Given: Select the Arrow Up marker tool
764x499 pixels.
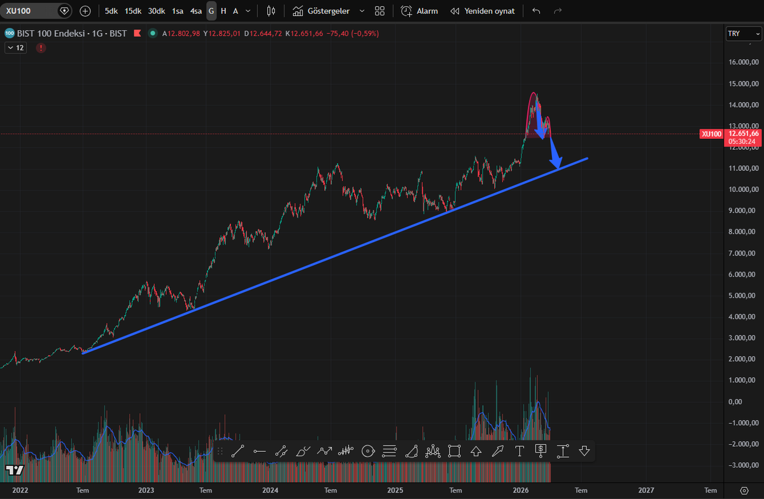Looking at the screenshot, I should click(x=476, y=452).
